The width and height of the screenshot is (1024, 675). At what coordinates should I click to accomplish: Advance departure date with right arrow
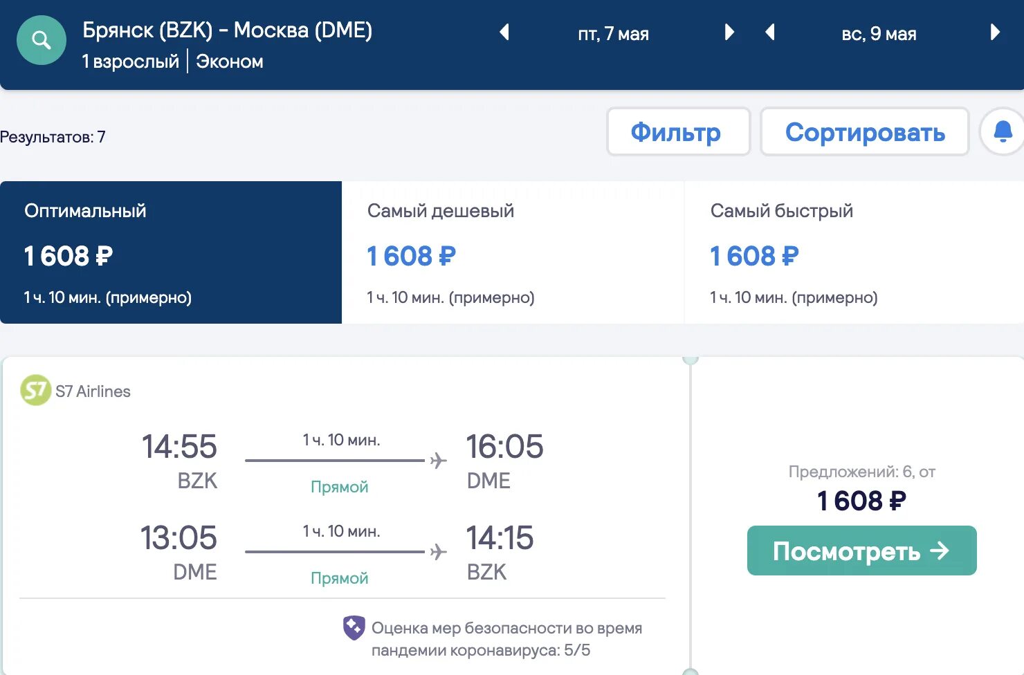(x=729, y=32)
